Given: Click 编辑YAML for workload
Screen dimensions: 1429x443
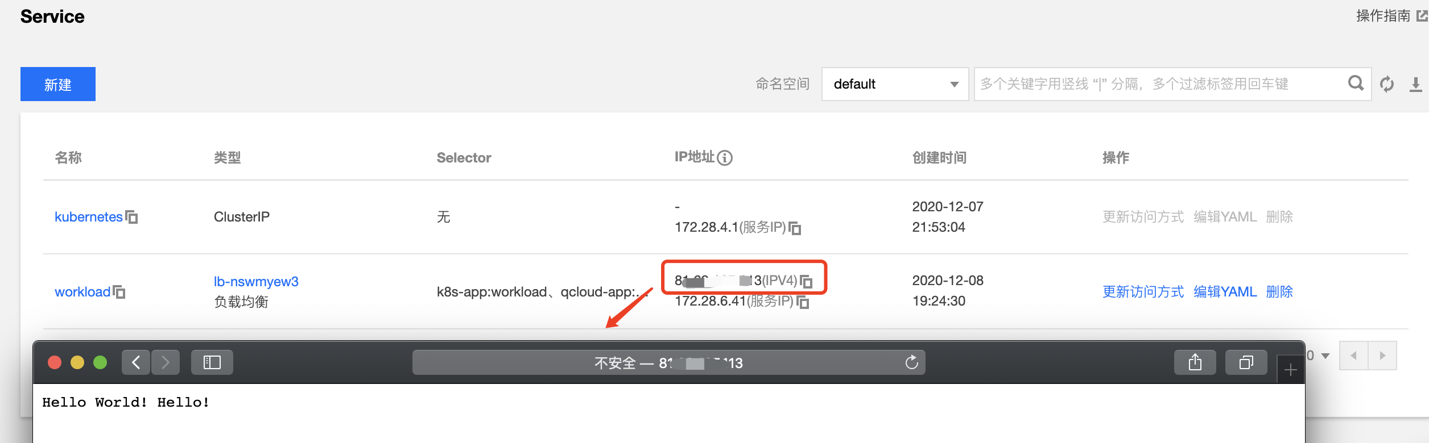Looking at the screenshot, I should point(1225,292).
